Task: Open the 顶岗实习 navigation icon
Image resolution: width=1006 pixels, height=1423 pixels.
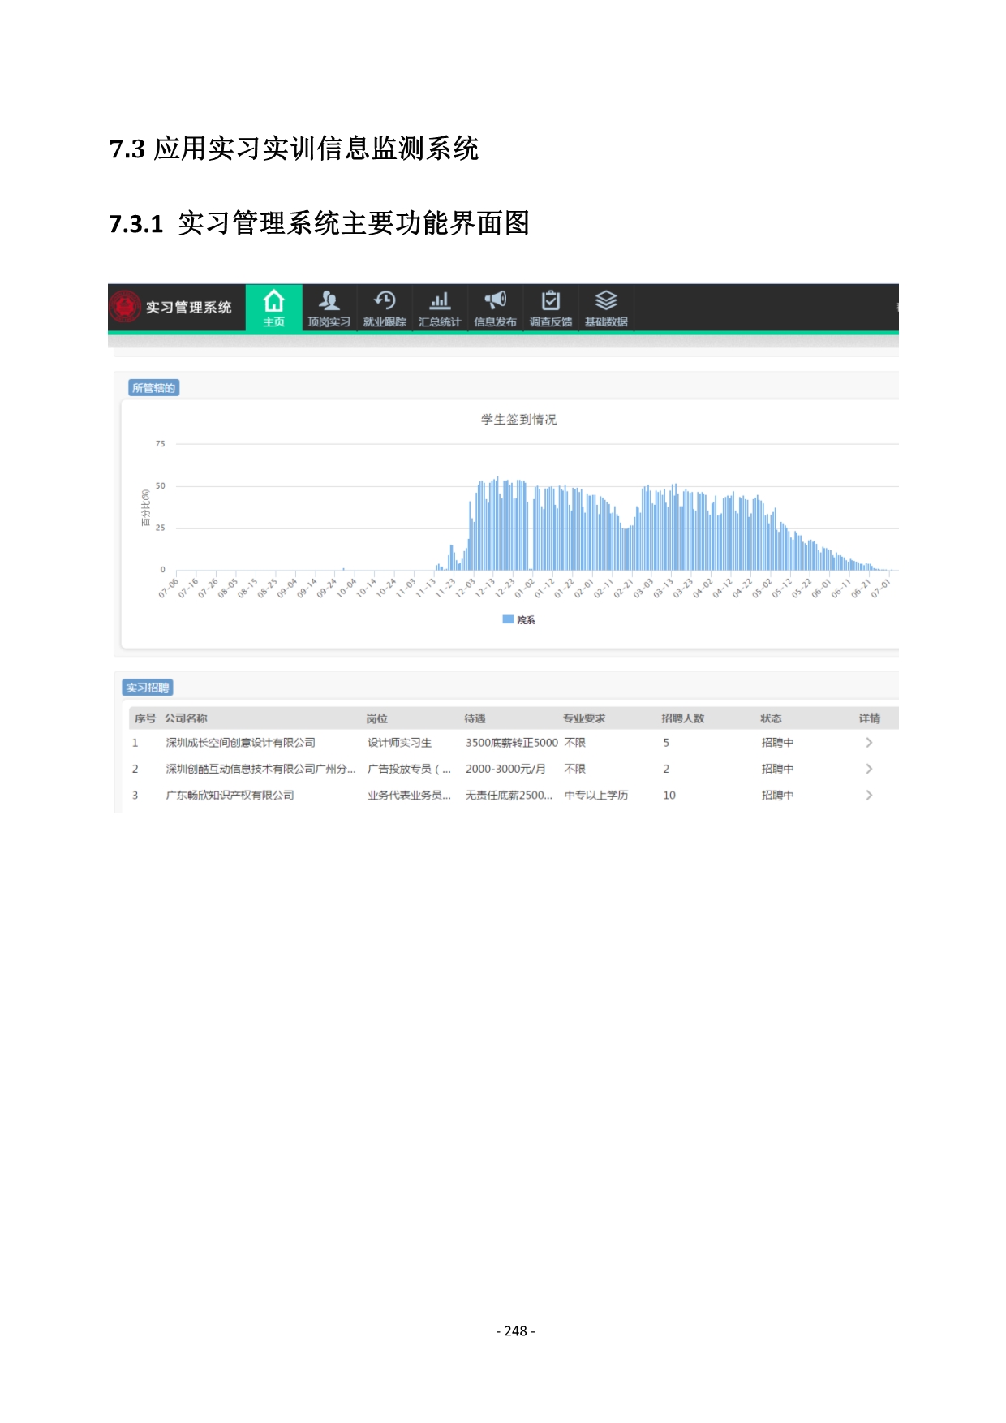Action: [x=329, y=302]
